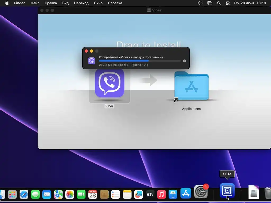Viewport: 271px width, 203px height.
Task: Open the Apple menu
Action: pos(7,3)
